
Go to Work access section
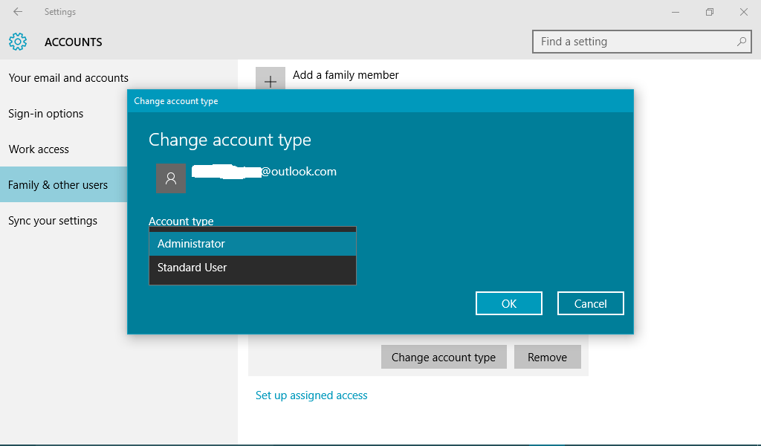39,149
